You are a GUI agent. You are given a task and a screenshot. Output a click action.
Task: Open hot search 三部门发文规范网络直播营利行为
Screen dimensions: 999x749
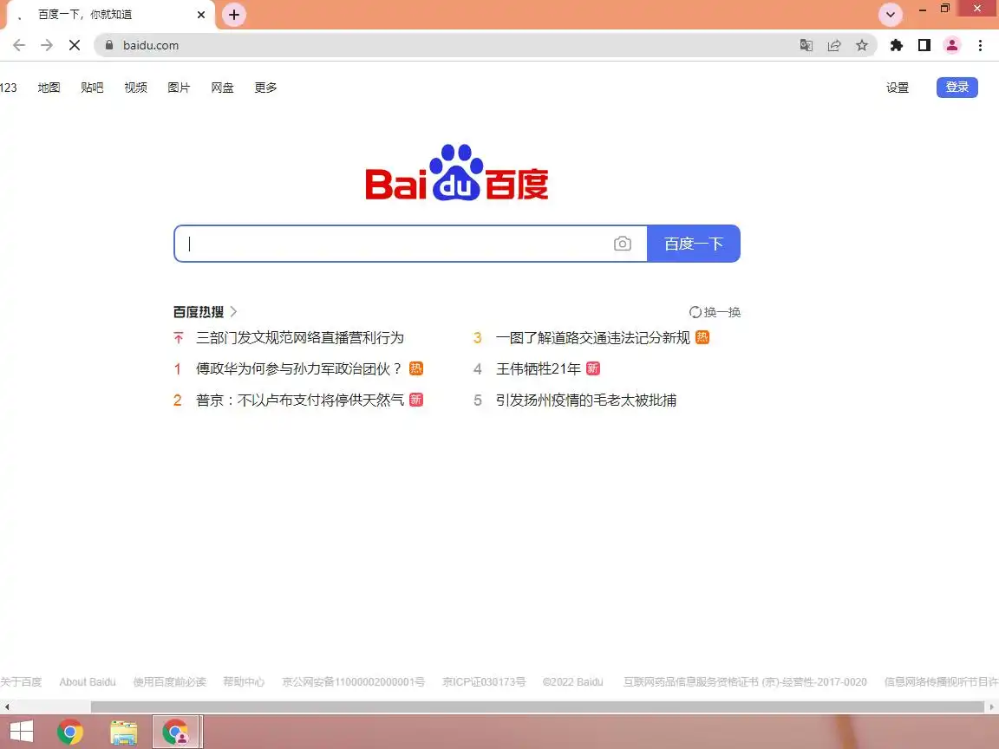(300, 338)
